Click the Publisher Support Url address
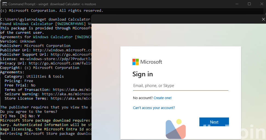The width and height of the screenshot is (266, 140). coord(71,55)
